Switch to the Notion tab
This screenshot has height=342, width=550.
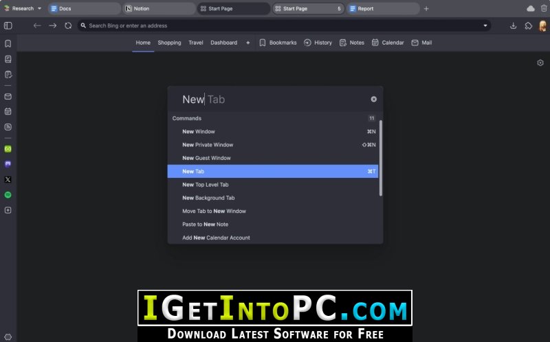[x=159, y=8]
